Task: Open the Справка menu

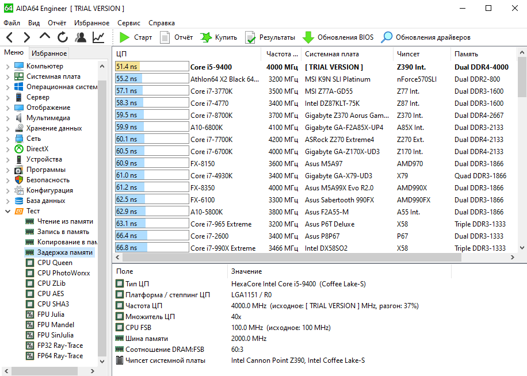Action: 162,23
